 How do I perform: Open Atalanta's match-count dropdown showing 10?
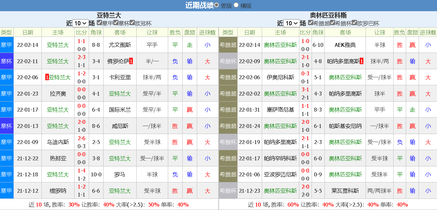(80, 23)
